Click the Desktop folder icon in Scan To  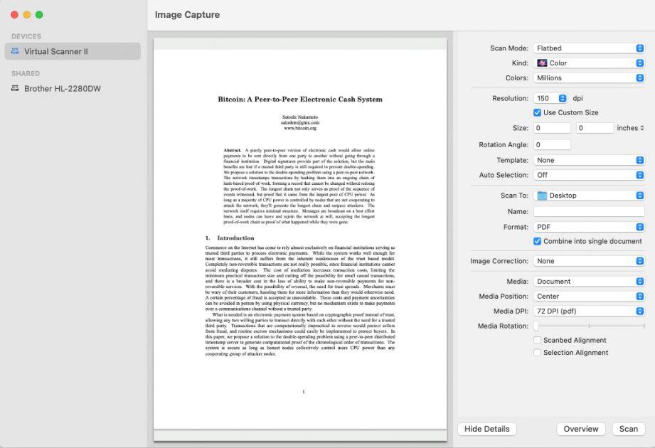tap(542, 196)
